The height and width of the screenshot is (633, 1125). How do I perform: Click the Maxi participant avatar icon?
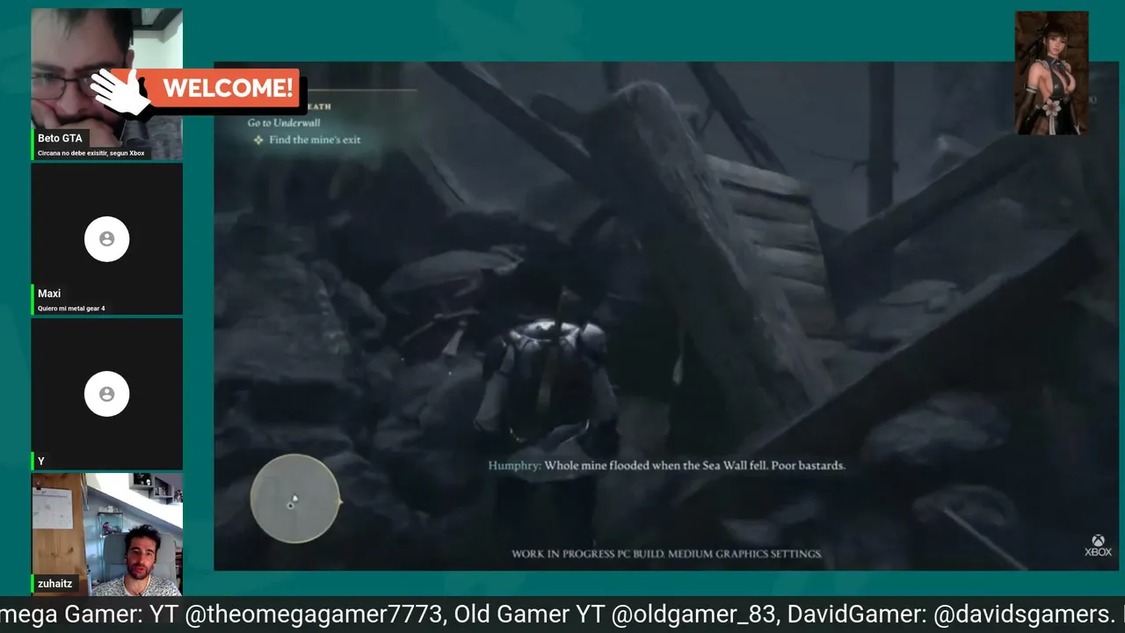pos(106,239)
